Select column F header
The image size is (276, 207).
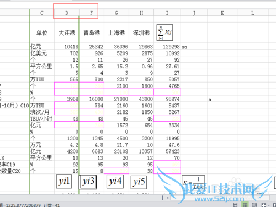[92, 13]
